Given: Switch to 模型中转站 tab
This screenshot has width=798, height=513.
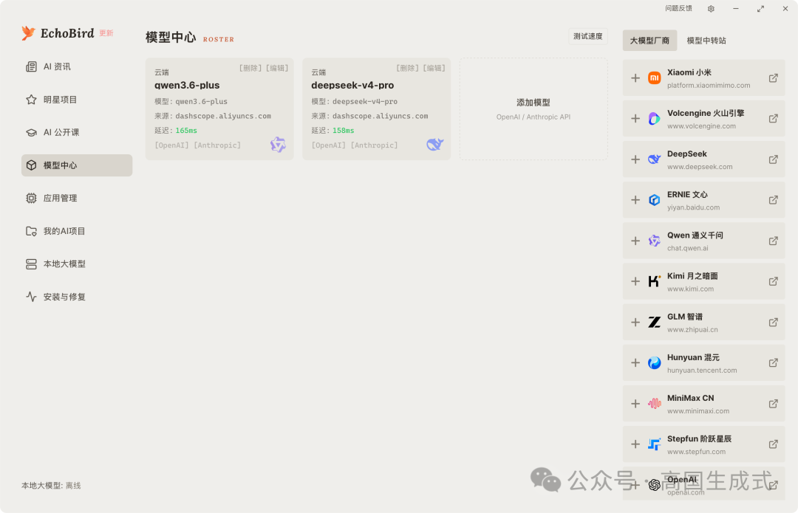Looking at the screenshot, I should click(706, 40).
